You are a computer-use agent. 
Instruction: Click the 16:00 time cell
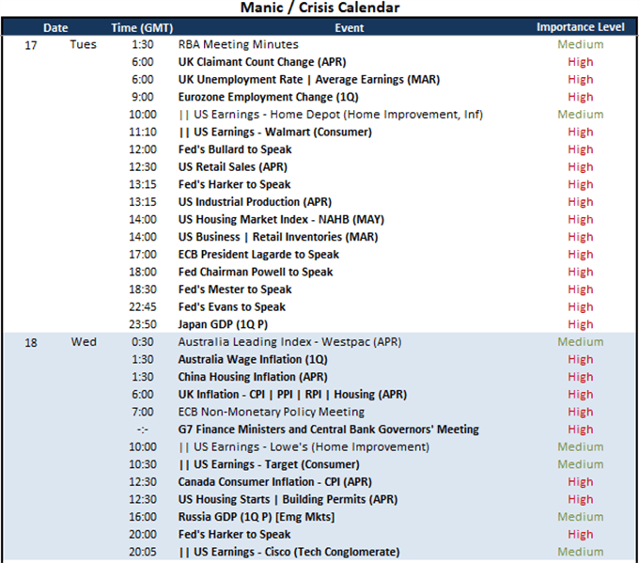[x=143, y=517]
